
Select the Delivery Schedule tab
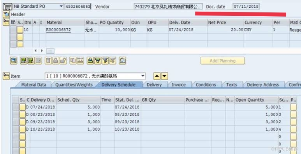point(118,85)
